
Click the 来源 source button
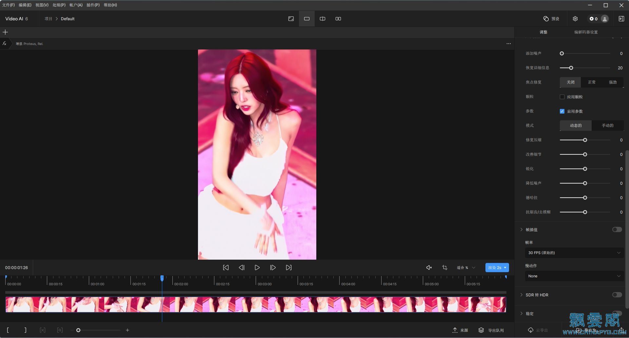tap(460, 330)
